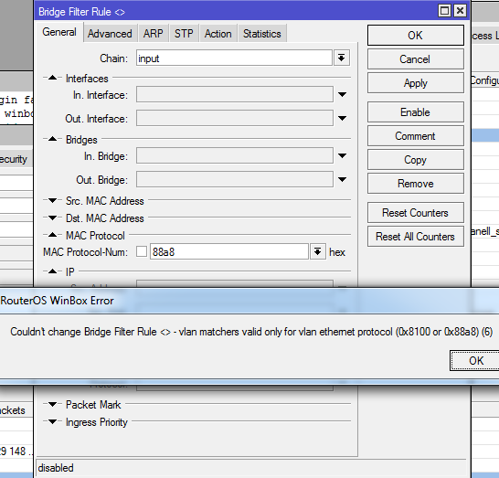This screenshot has width=499, height=478.
Task: Expand the Out. Bridge dropdown arrow
Action: pos(342,179)
